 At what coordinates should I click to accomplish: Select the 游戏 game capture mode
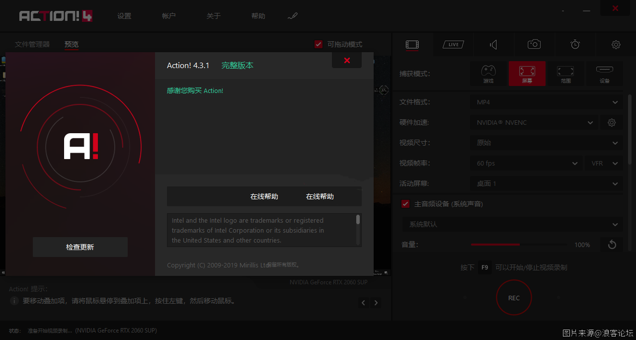pyautogui.click(x=488, y=74)
